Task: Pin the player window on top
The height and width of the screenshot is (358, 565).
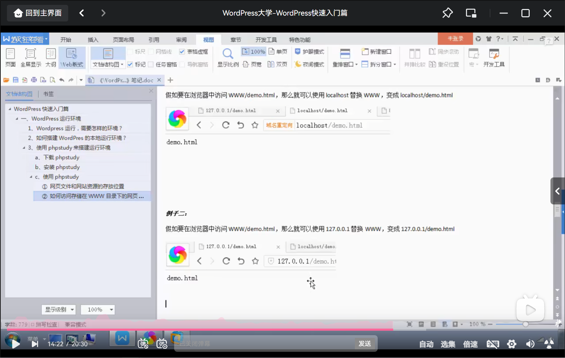Action: 448,13
